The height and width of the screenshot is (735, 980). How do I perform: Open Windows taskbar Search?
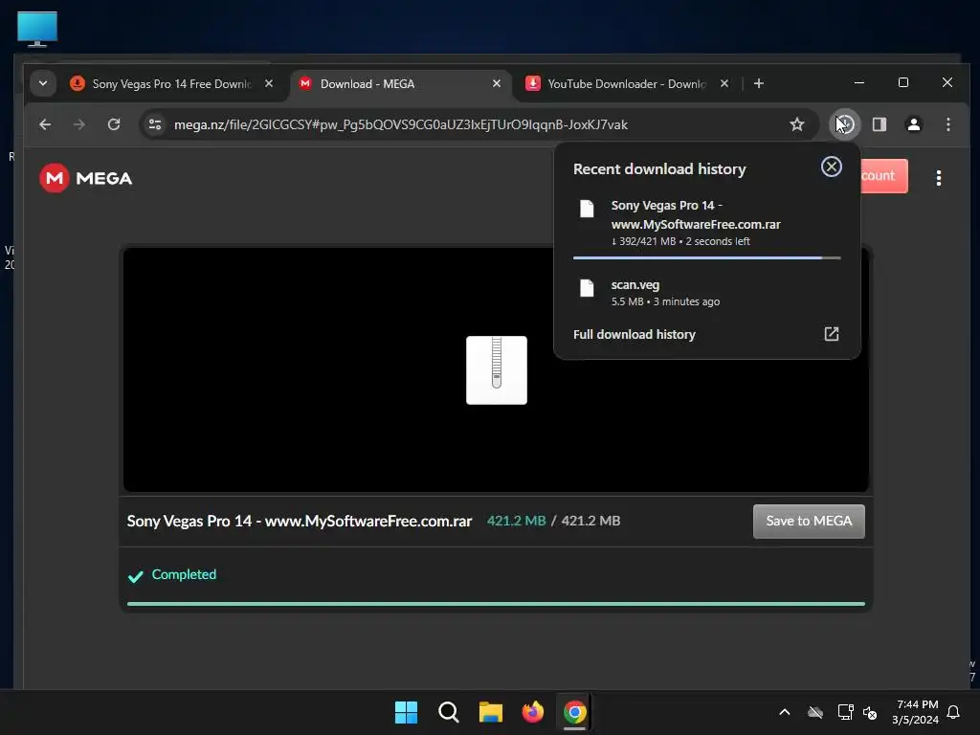[x=448, y=712]
